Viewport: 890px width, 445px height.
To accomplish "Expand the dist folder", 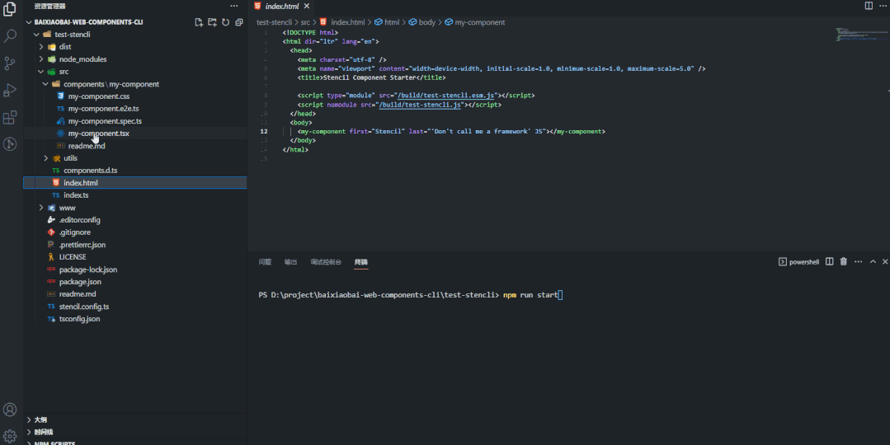I will coord(65,47).
